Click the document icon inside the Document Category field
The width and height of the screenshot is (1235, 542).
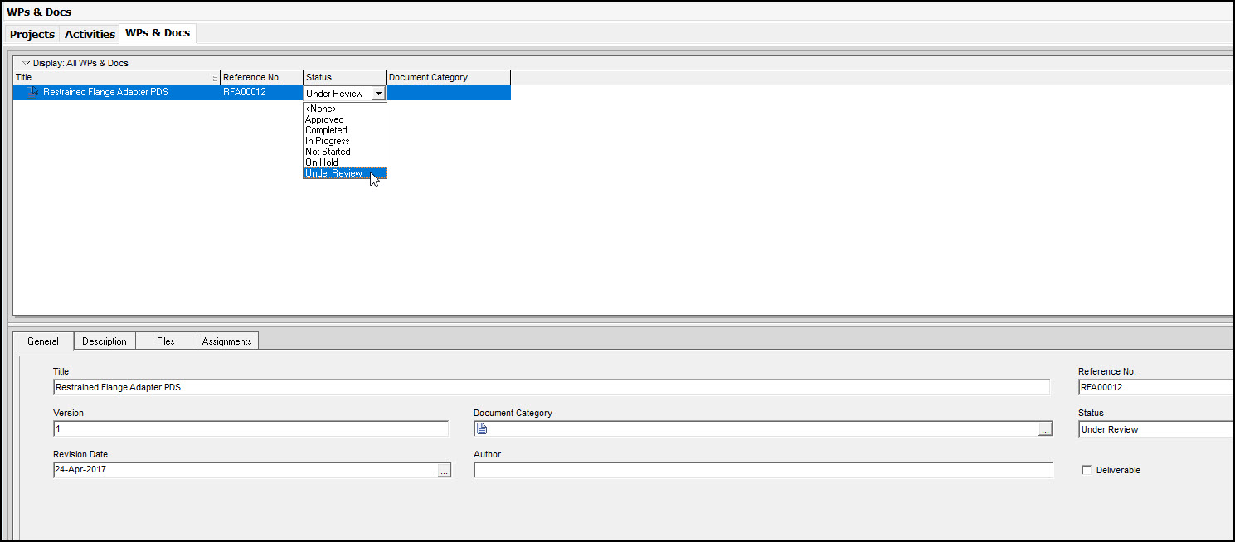click(481, 428)
